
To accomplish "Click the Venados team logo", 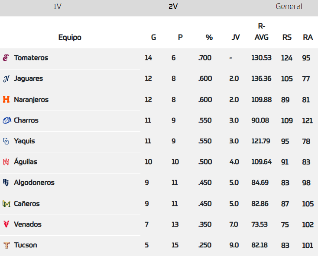I will 6,224.
